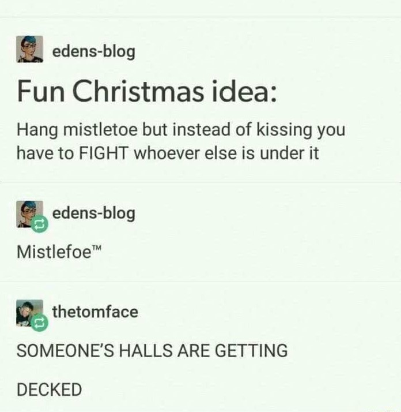Image resolution: width=401 pixels, height=412 pixels.
Task: Click the word 'Mistlefoe' in the reblog
Action: (x=54, y=252)
